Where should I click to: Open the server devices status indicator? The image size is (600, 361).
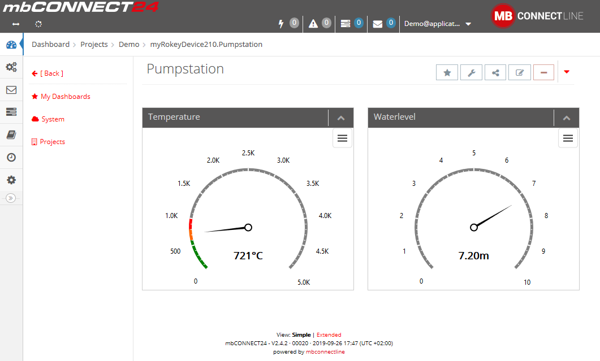(352, 23)
